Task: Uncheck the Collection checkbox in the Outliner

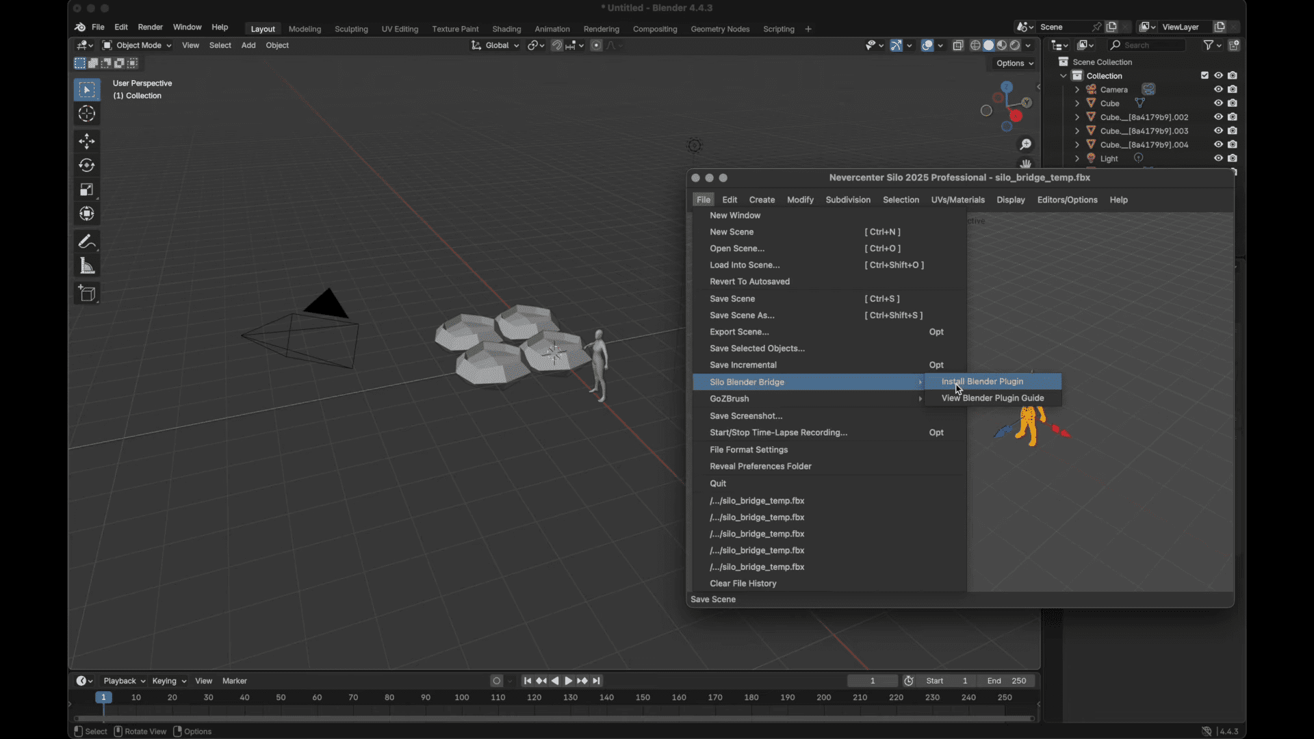Action: coord(1204,75)
